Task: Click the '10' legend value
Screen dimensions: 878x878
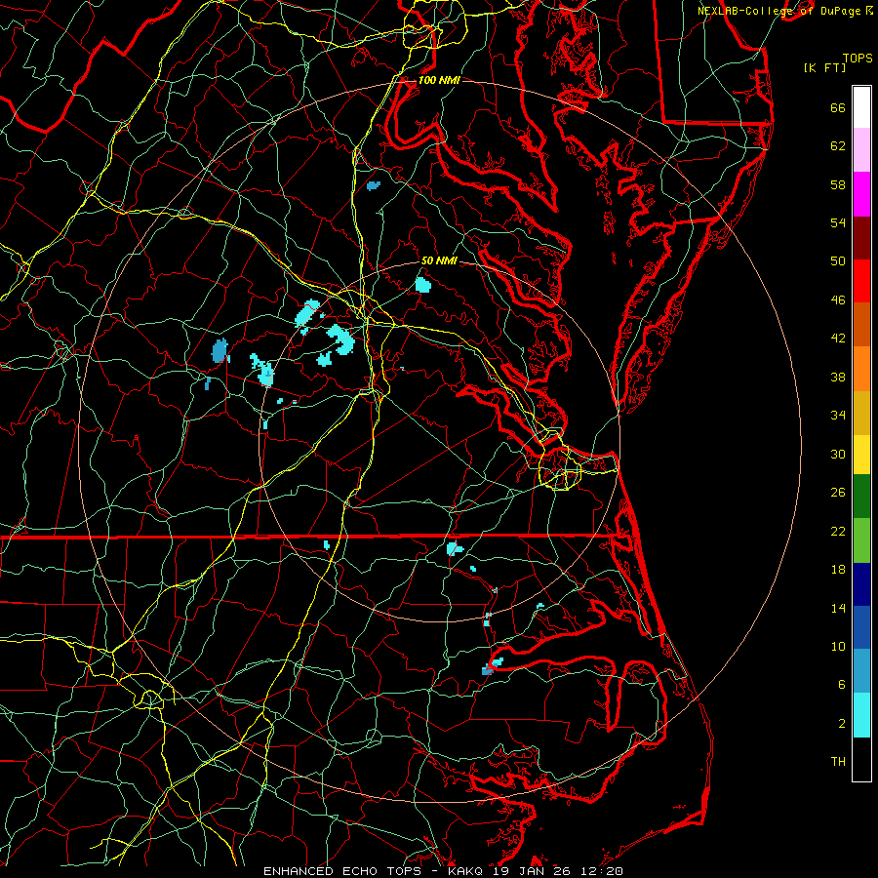Action: point(838,646)
